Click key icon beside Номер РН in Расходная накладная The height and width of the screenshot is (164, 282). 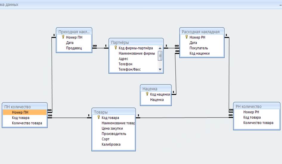(186, 37)
